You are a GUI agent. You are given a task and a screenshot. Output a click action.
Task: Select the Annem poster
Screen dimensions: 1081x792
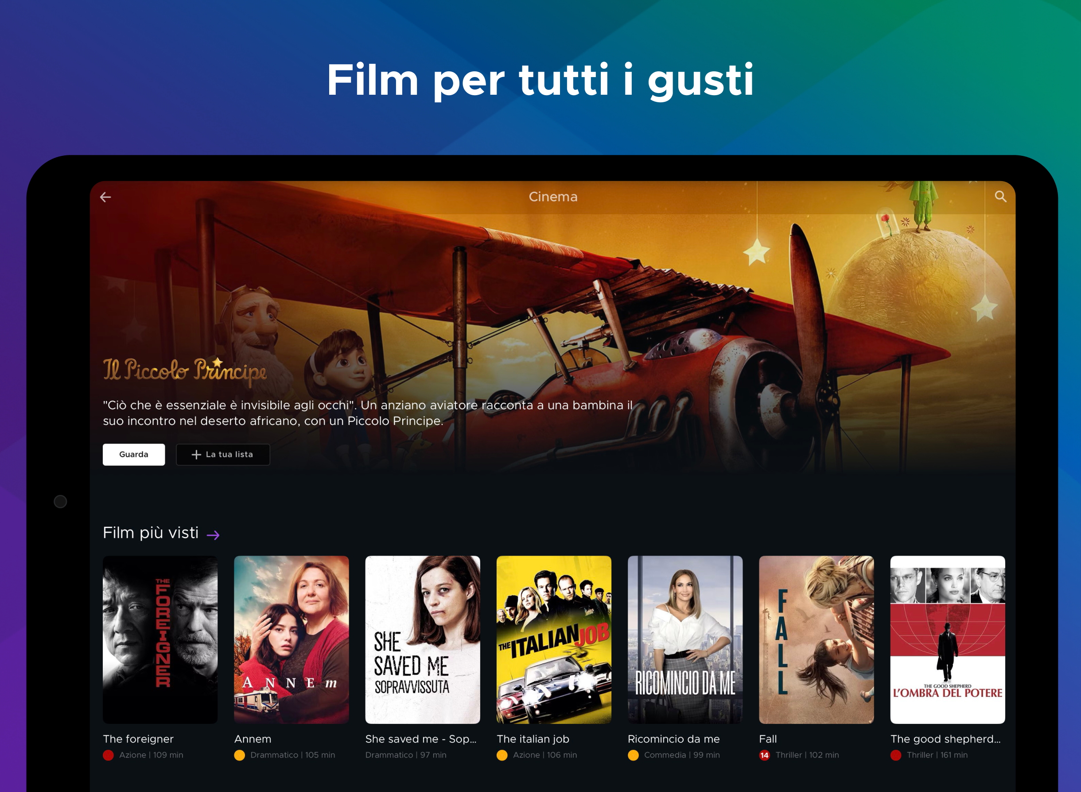[291, 640]
